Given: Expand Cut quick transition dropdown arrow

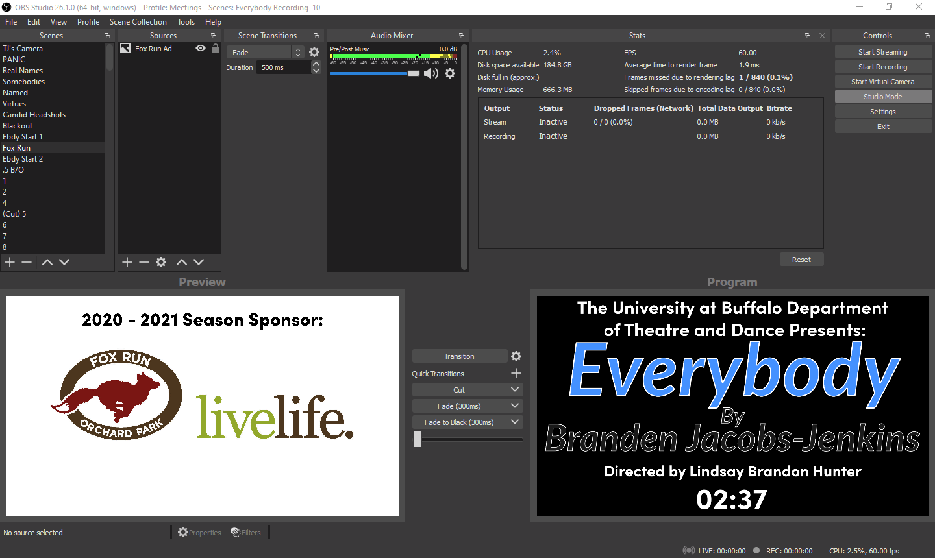Looking at the screenshot, I should click(515, 390).
